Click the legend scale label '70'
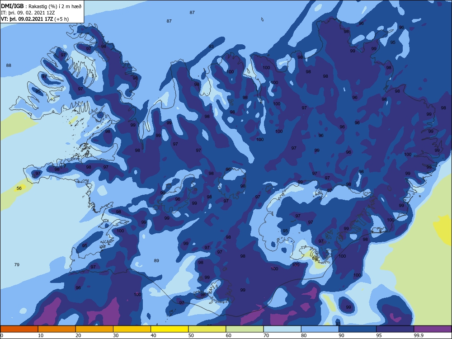Screen dimensions: 452x339 (266, 335)
